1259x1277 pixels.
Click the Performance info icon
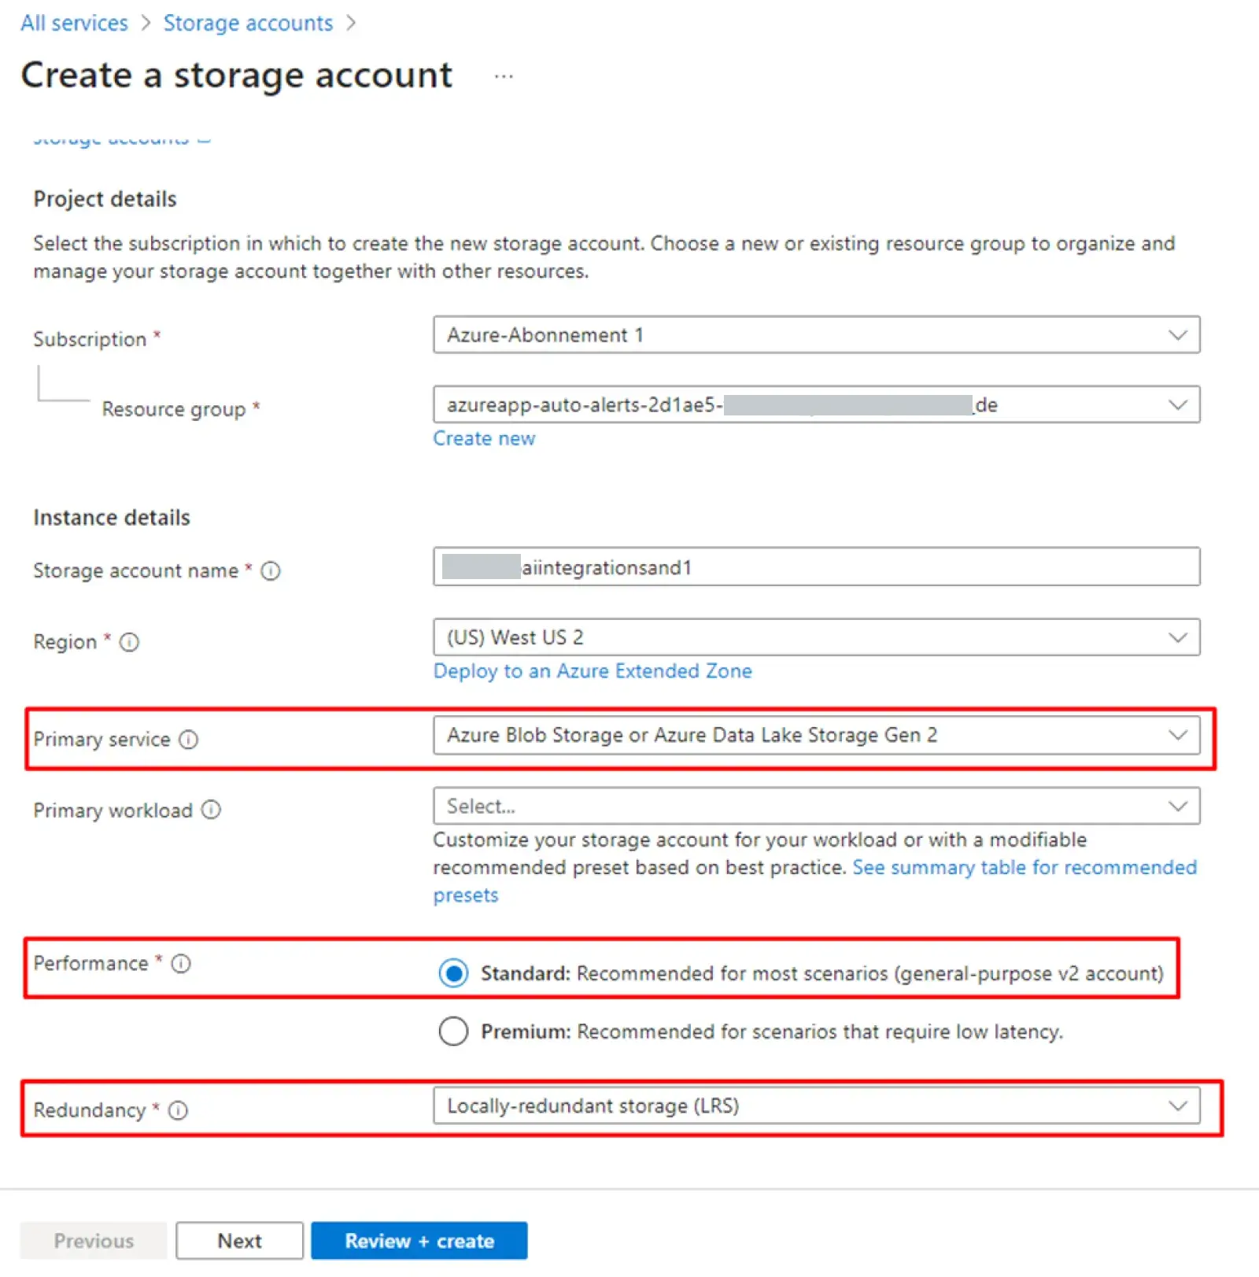pyautogui.click(x=181, y=963)
